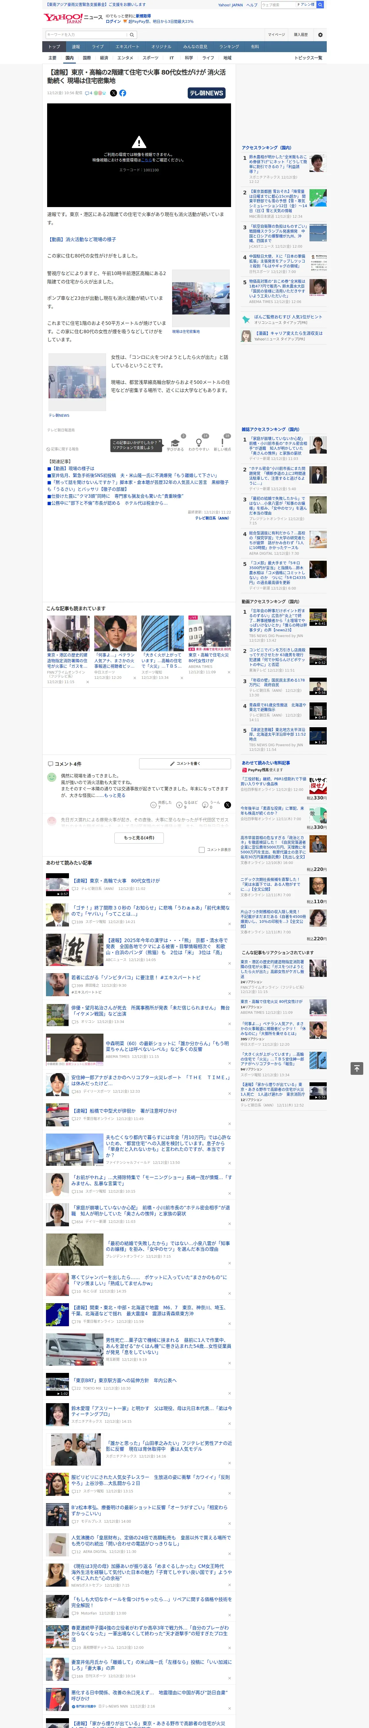This screenshot has height=1728, width=369.
Task: React with わかりやすい lightbulb icon
Action: [x=199, y=443]
